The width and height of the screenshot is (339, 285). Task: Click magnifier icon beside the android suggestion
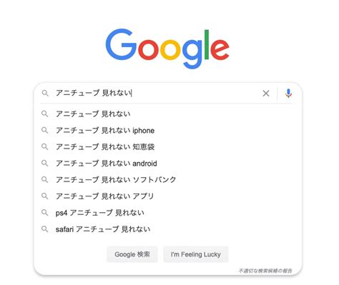click(x=45, y=163)
